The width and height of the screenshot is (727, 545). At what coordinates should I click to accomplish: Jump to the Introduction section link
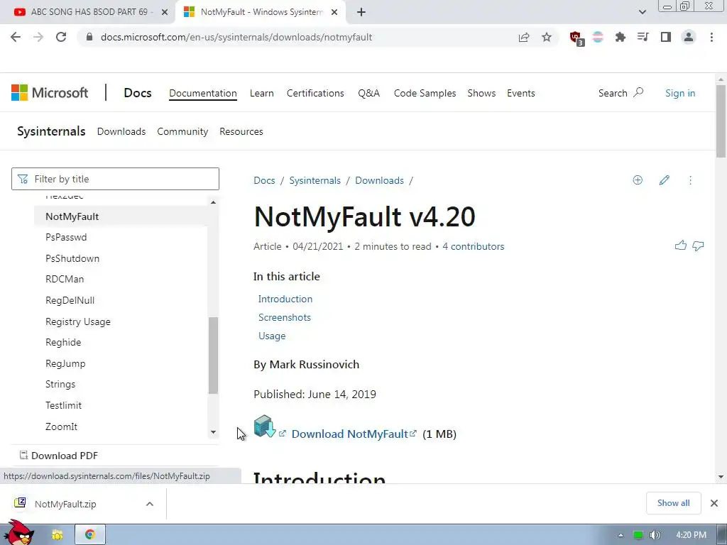coord(285,299)
